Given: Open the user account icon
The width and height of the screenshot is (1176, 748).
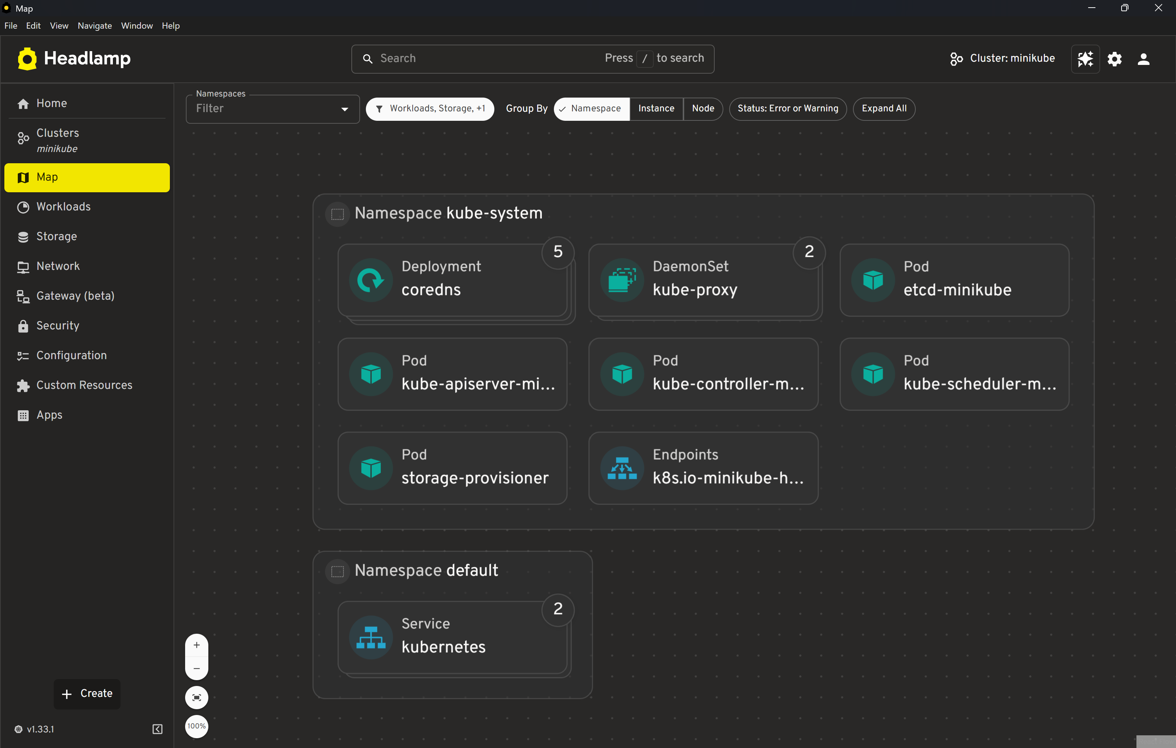Looking at the screenshot, I should click(1144, 59).
